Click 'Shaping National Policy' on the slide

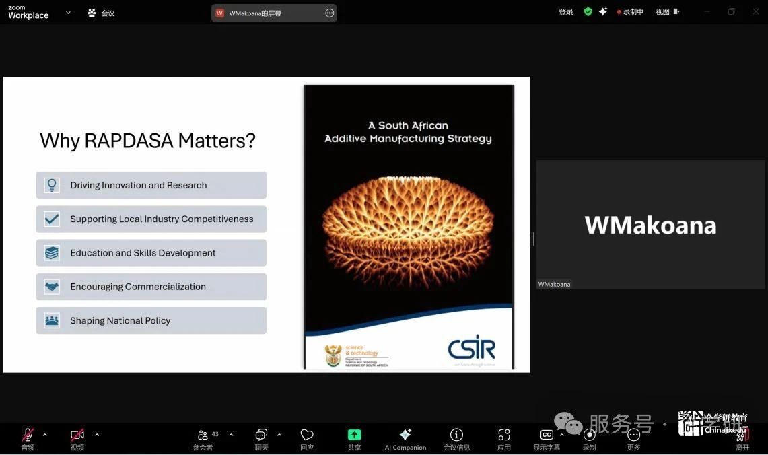tap(120, 320)
